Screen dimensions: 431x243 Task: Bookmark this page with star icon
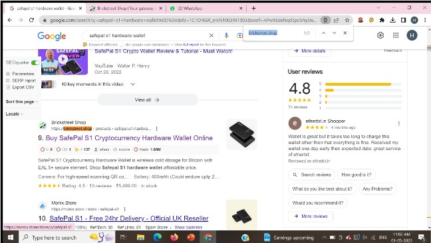point(347,20)
